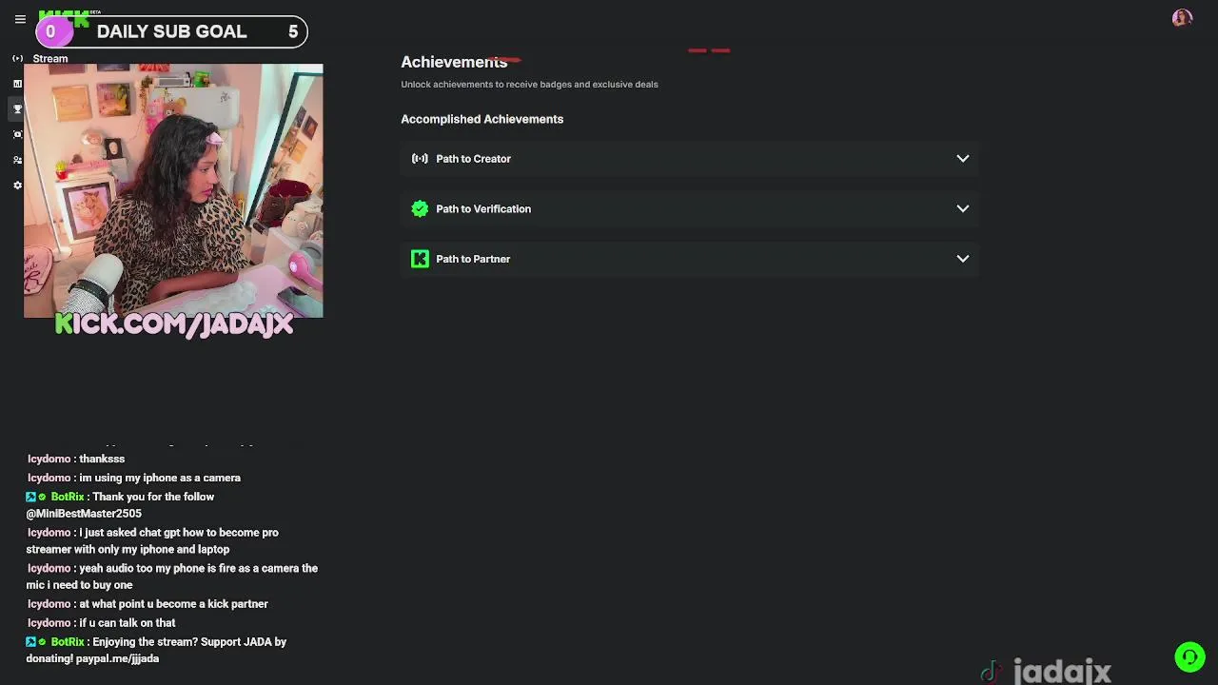The width and height of the screenshot is (1218, 685).
Task: Open the green support chat bubble
Action: tap(1189, 657)
